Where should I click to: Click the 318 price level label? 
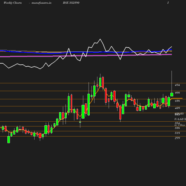pos(177,133)
